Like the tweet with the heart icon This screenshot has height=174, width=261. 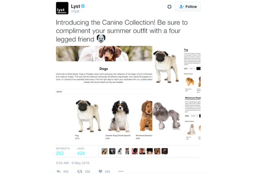[100, 171]
